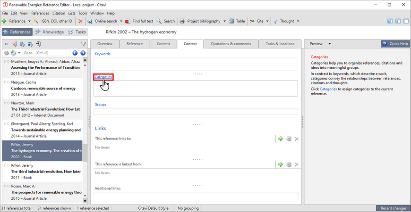
Task: Open the Tasks & locations tab
Action: coord(280,44)
